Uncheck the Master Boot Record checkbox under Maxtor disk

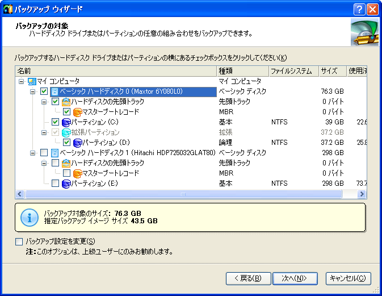66,112
